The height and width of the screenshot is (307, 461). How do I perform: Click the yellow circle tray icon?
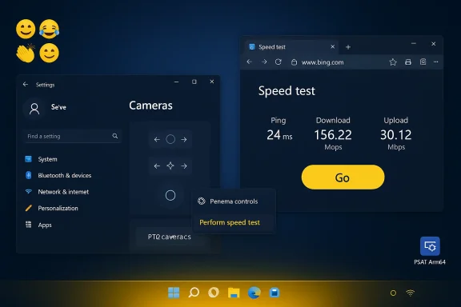click(x=393, y=293)
